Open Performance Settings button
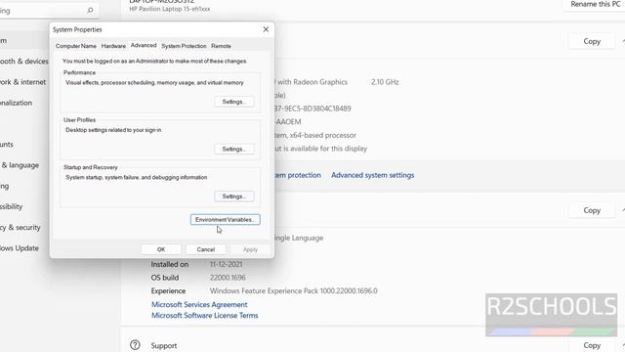 pos(234,102)
